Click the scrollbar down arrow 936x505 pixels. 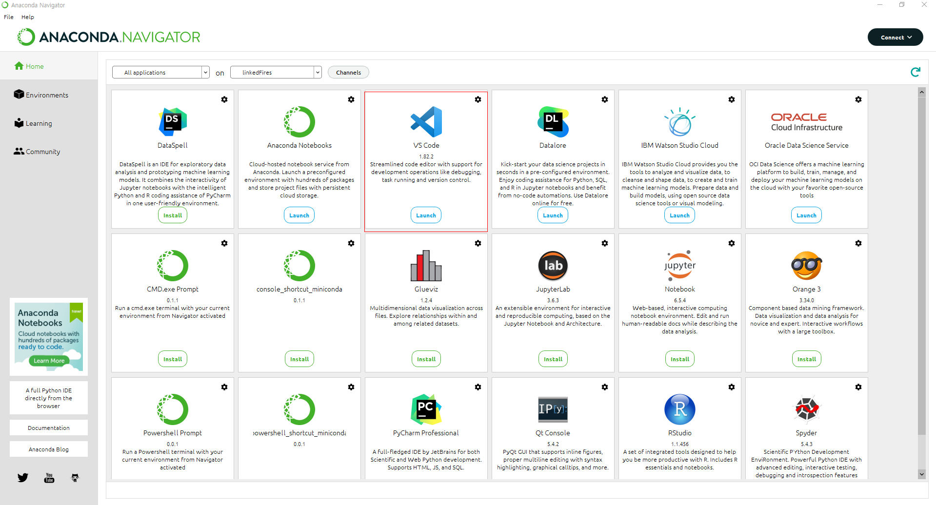921,474
